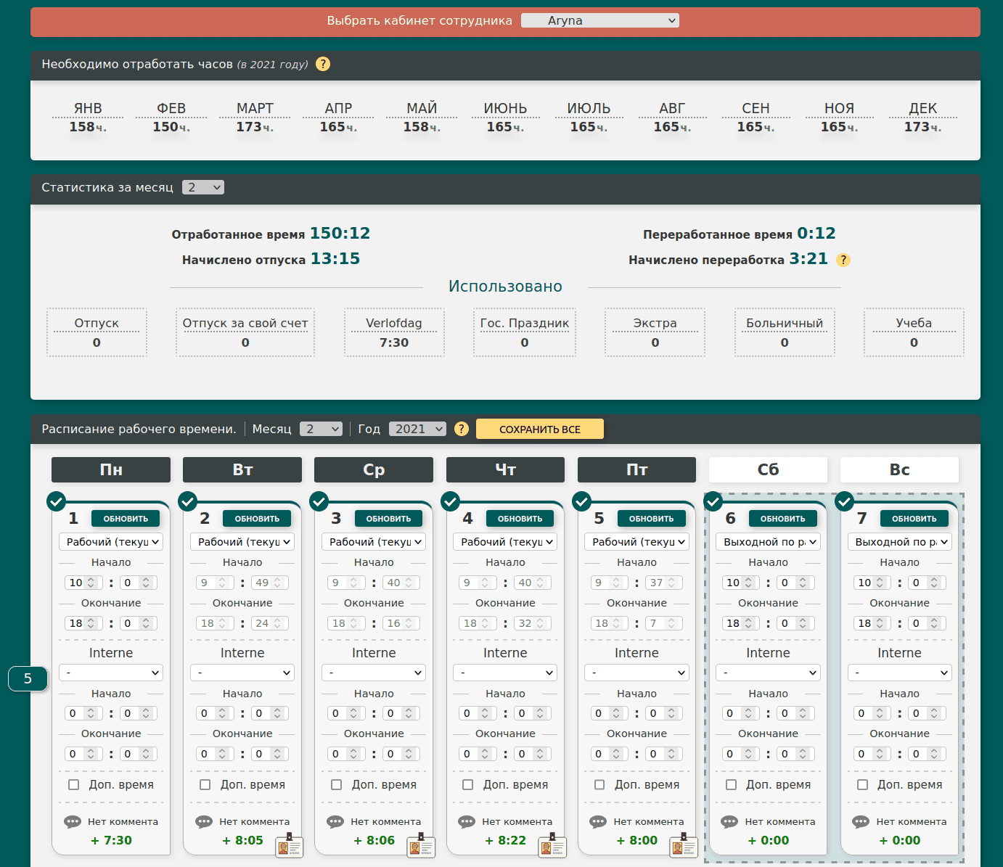Image resolution: width=1003 pixels, height=867 pixels.
Task: Open ID badge icon on day 5 card
Action: pos(683,845)
